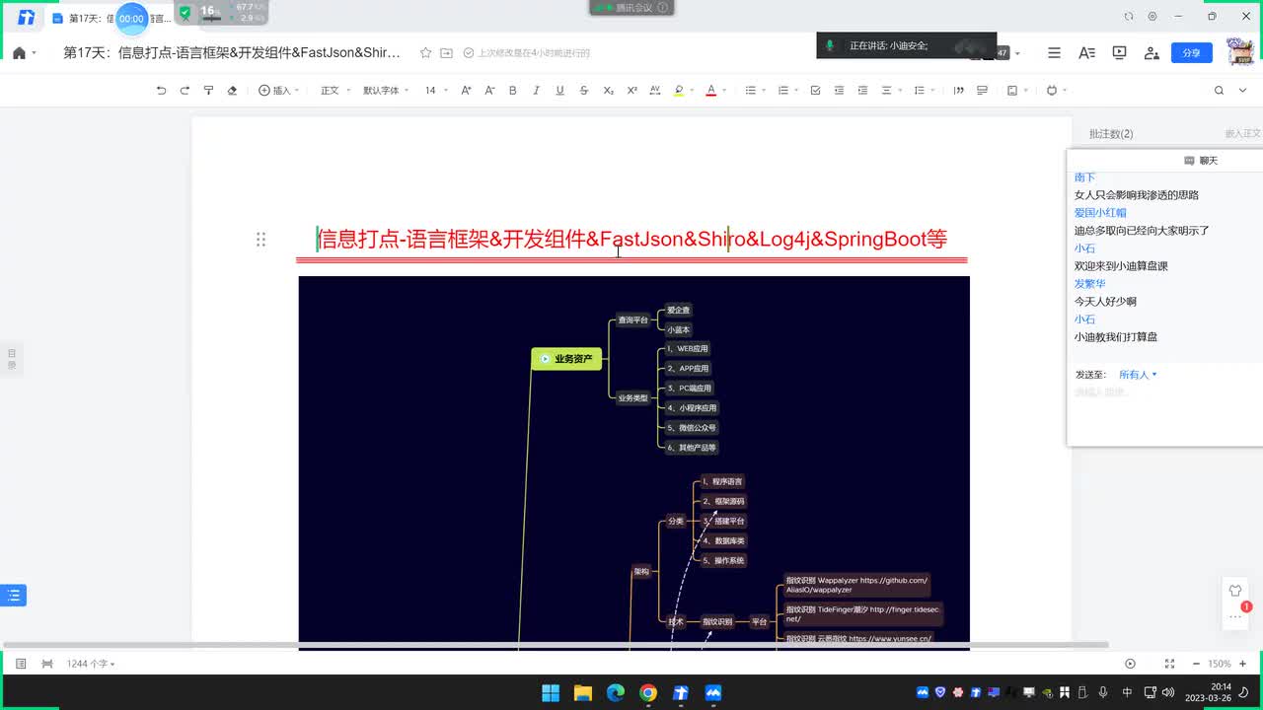This screenshot has height=710, width=1263.
Task: Redo the last action
Action: pos(185,90)
